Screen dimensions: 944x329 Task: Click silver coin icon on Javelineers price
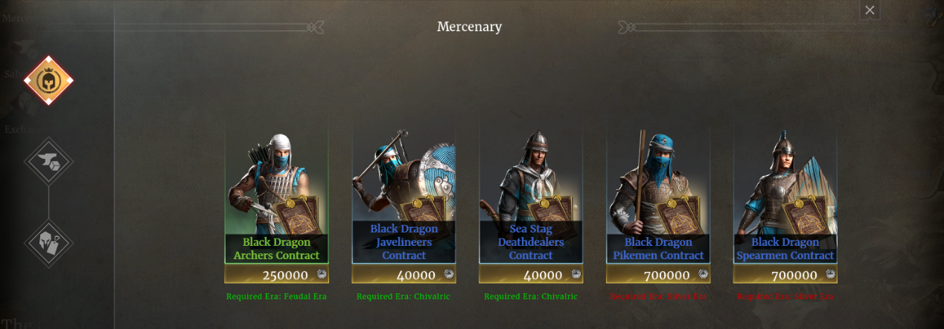coord(449,275)
